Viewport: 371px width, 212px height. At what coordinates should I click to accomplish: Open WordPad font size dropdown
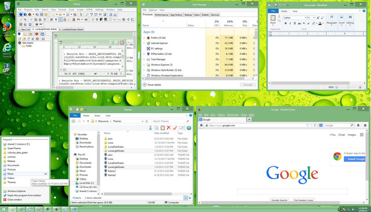[314, 18]
